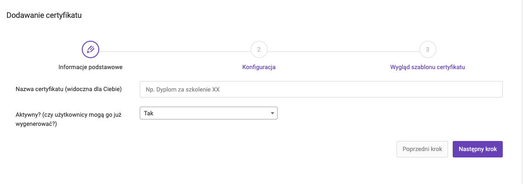This screenshot has height=184, width=523.
Task: Jump to Wygląd szablonu certyfikatu step
Action: coord(427,67)
